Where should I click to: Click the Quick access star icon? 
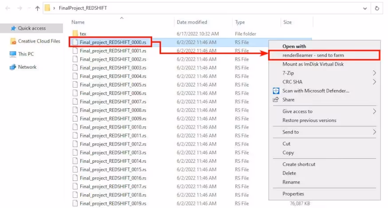(13, 28)
